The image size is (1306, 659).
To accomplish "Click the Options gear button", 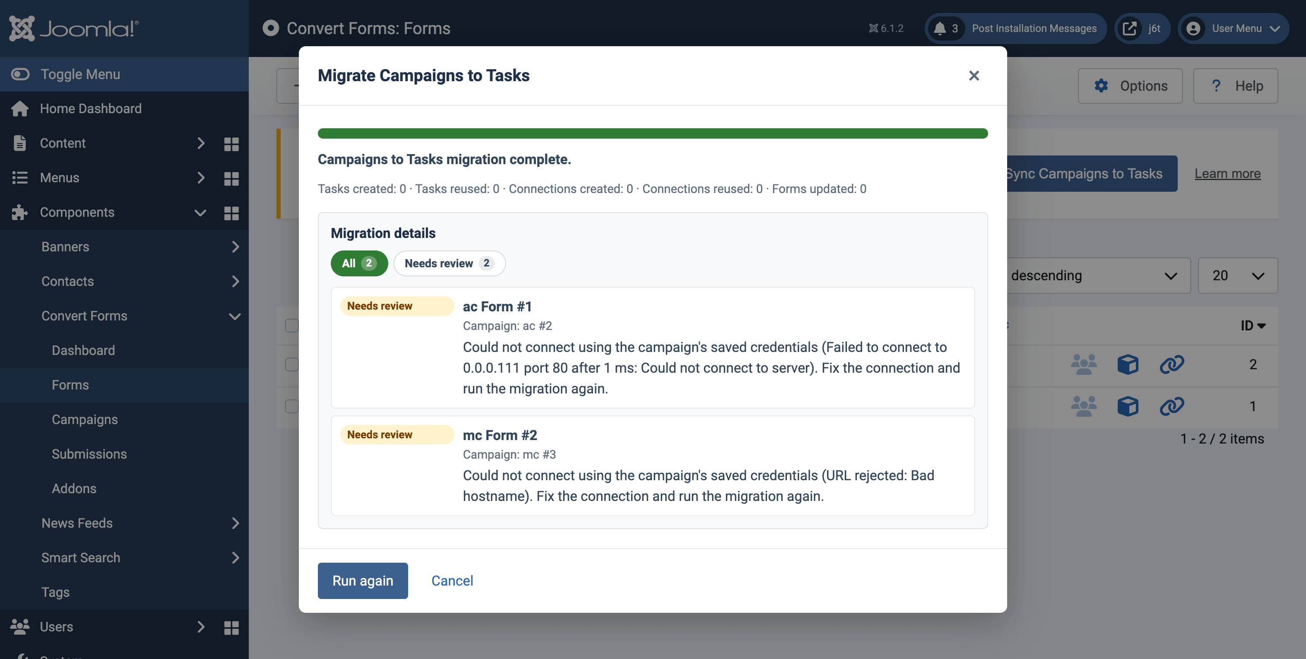I will [x=1130, y=86].
